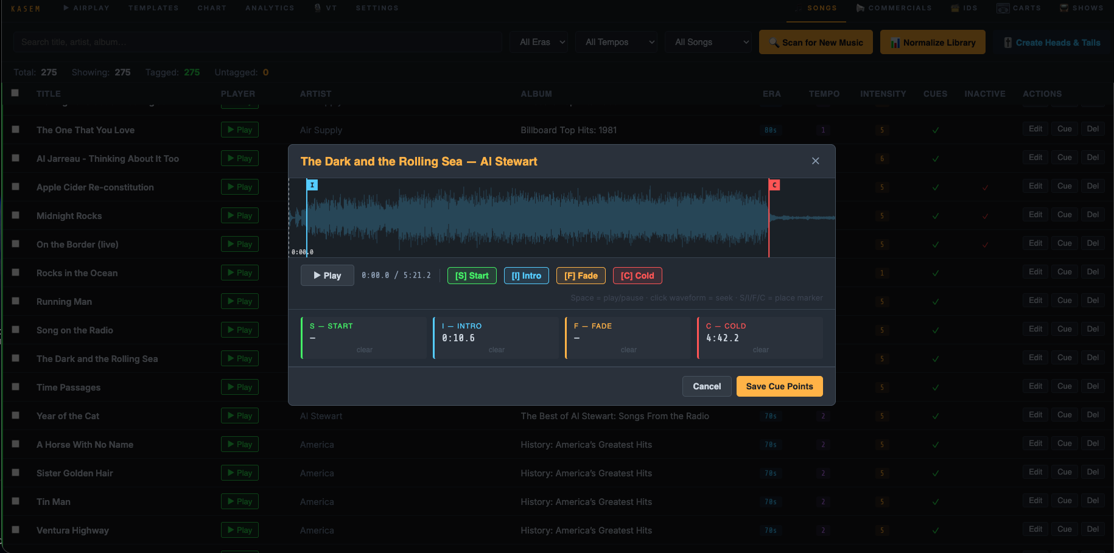
Task: Focus the song search field
Action: coord(257,42)
